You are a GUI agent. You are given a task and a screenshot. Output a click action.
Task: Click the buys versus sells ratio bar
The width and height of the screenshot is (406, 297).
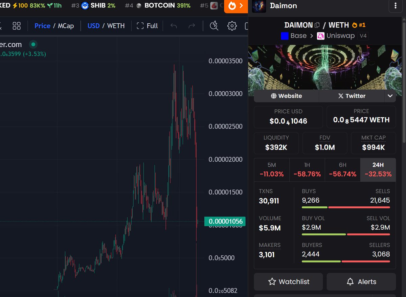tap(346, 207)
